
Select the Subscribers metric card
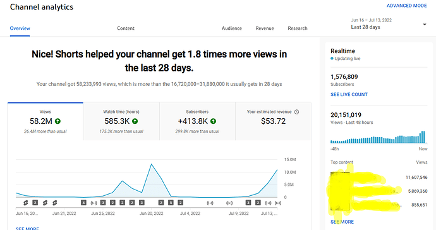197,121
